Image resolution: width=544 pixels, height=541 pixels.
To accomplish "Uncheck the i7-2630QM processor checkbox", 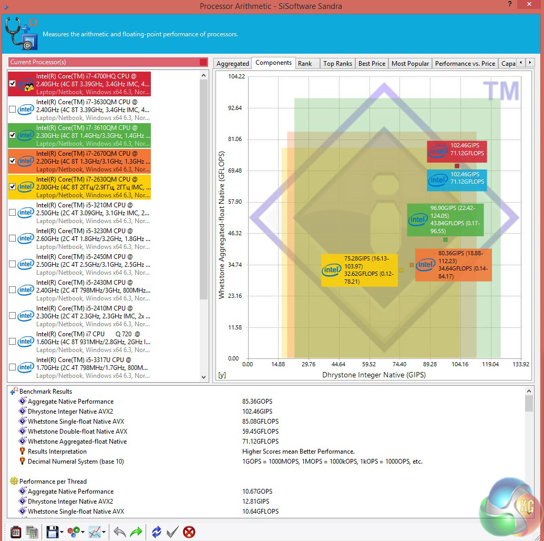I will [12, 187].
